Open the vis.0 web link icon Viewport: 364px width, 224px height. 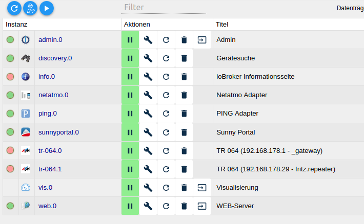coord(202,187)
